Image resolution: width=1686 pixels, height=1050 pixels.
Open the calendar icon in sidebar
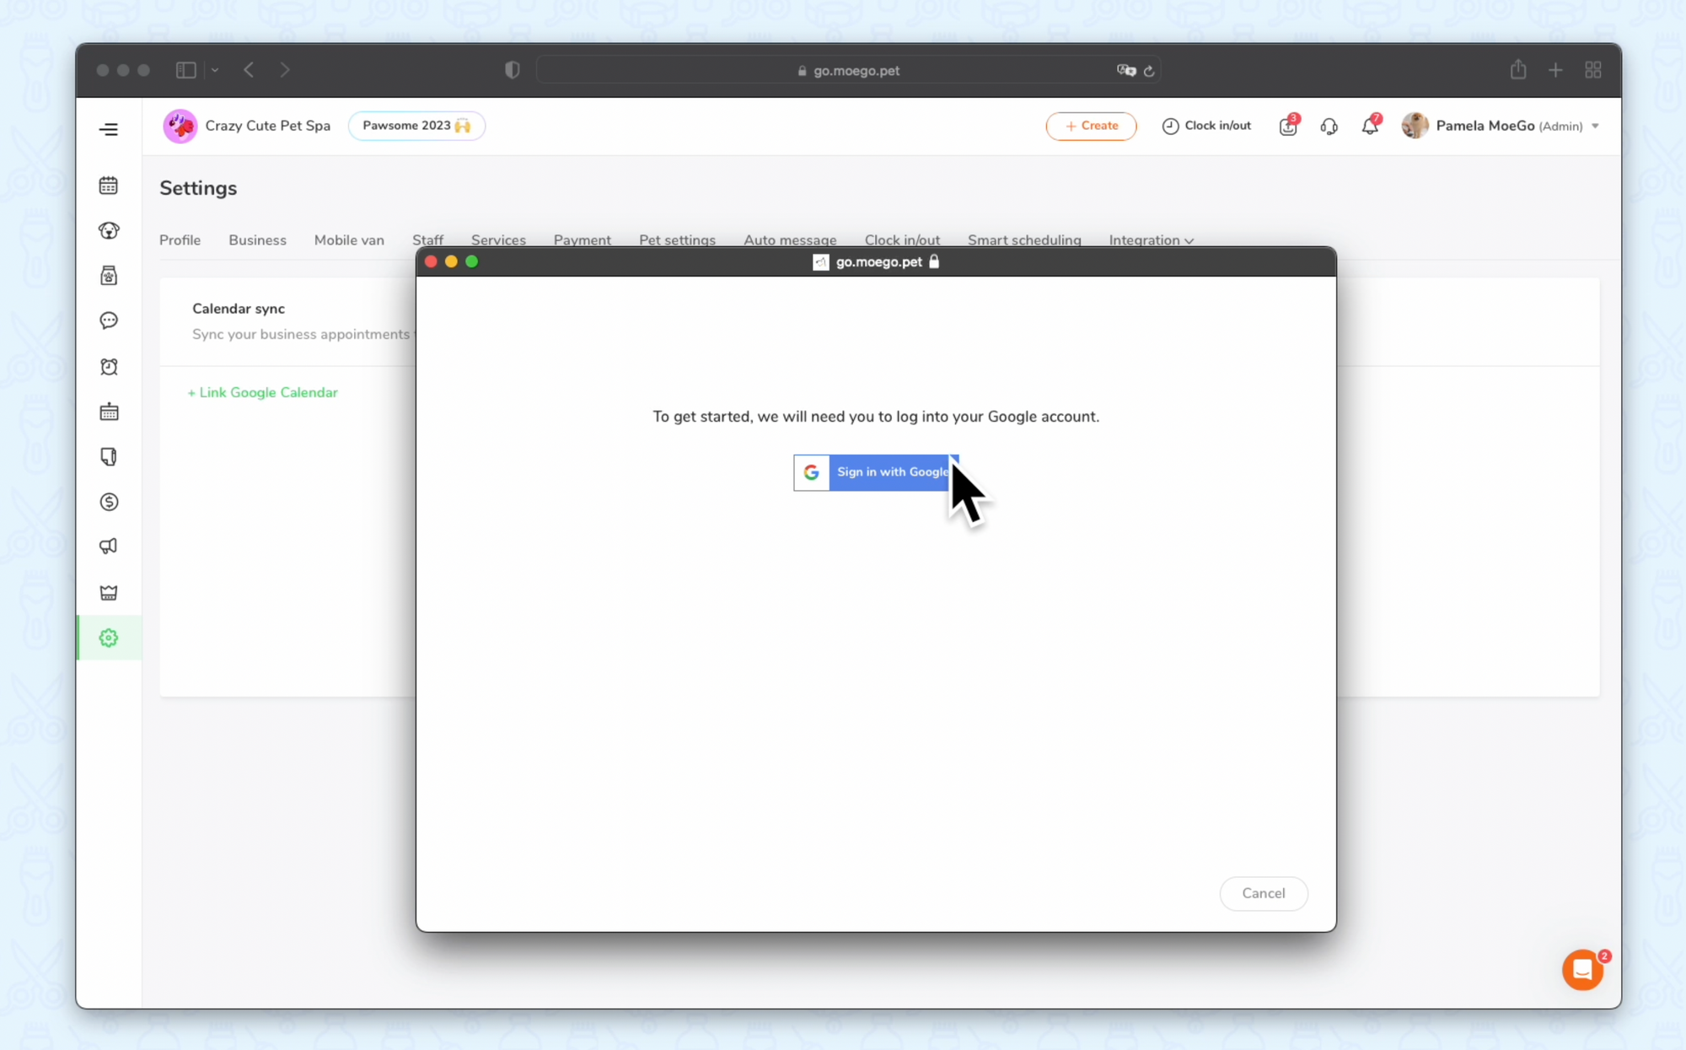(x=109, y=186)
